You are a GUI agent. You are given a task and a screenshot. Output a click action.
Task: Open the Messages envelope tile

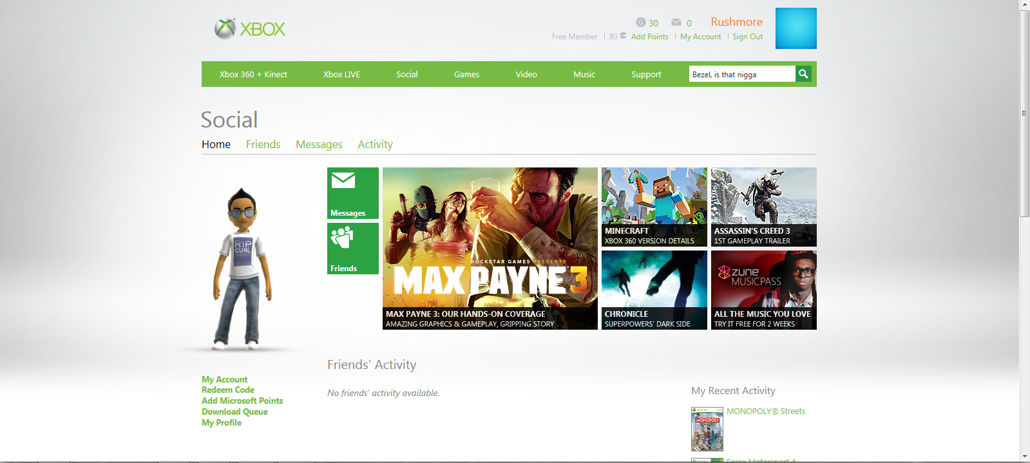(x=352, y=193)
